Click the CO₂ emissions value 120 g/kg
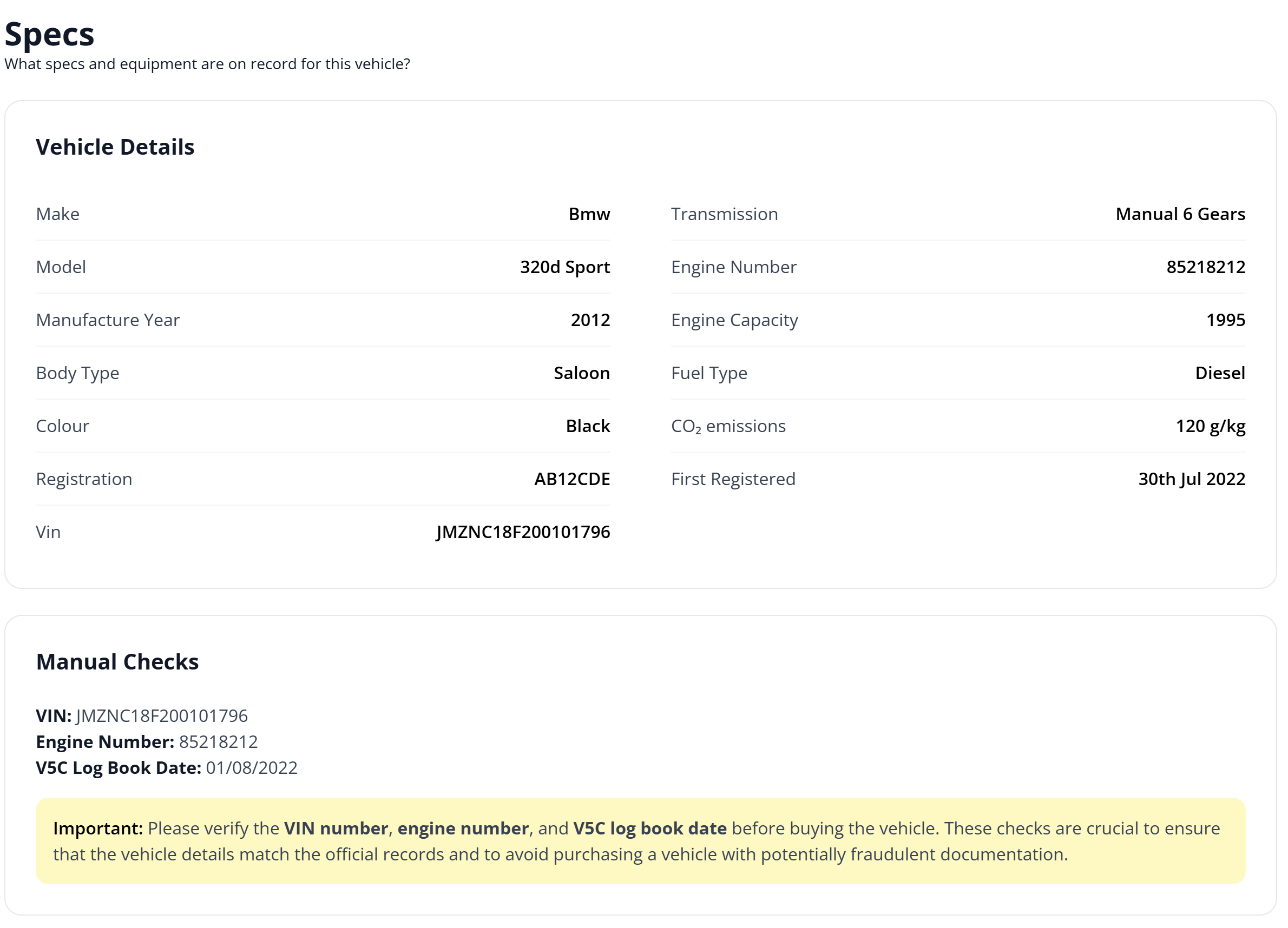 point(1210,426)
